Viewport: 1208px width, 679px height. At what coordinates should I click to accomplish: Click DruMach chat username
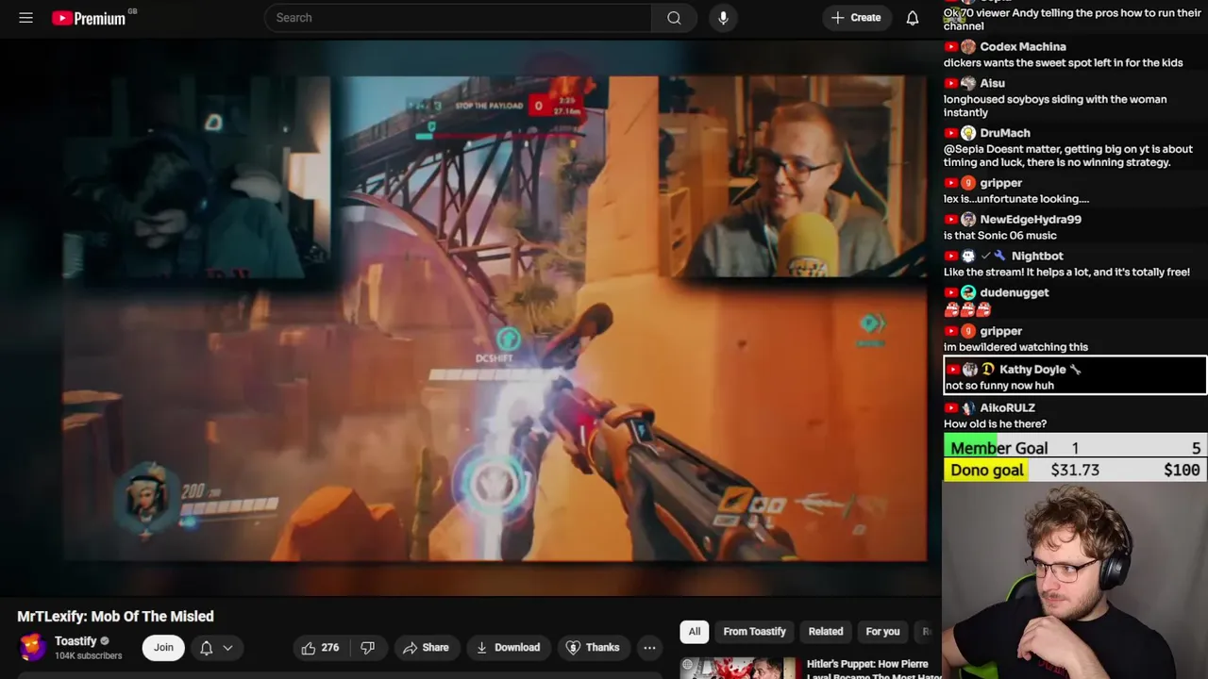pos(1004,133)
